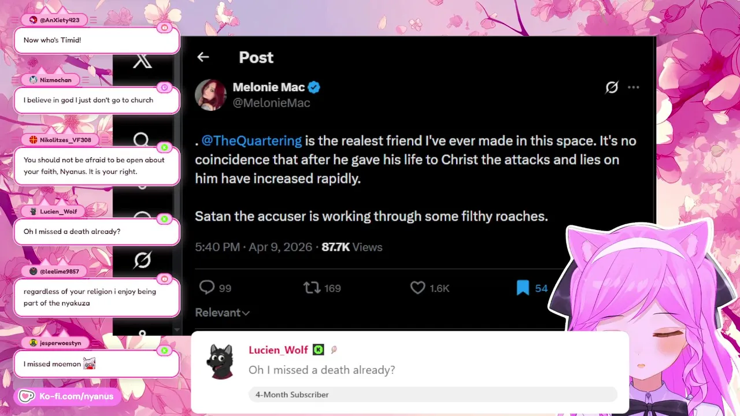This screenshot has height=416, width=740.
Task: Click the @TheQuartering mention link
Action: click(251, 140)
